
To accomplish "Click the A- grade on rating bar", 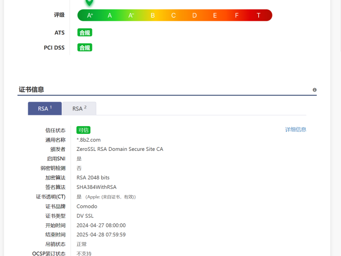I will pyautogui.click(x=131, y=16).
